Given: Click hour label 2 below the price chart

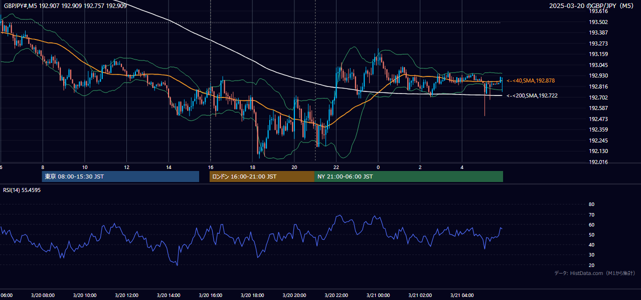Looking at the screenshot, I should click(420, 167).
